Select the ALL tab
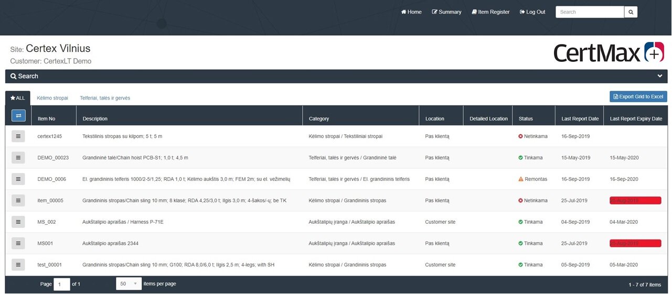The height and width of the screenshot is (294, 672). click(18, 98)
